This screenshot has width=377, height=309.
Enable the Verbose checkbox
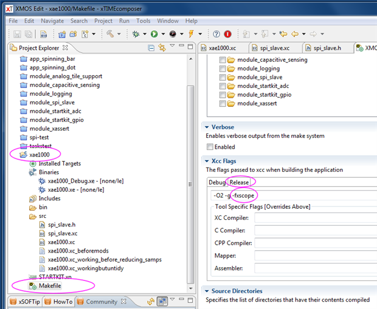[x=210, y=147]
